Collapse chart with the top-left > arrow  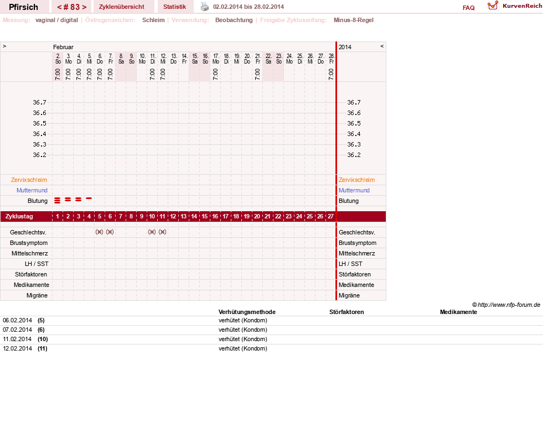4,46
